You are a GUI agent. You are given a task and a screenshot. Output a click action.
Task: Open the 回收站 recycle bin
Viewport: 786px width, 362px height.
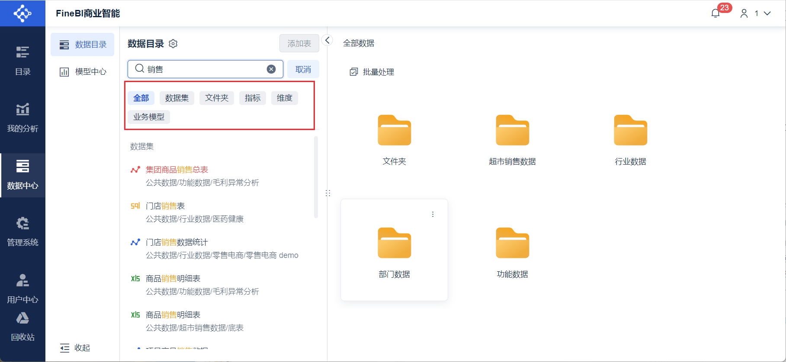coord(22,327)
